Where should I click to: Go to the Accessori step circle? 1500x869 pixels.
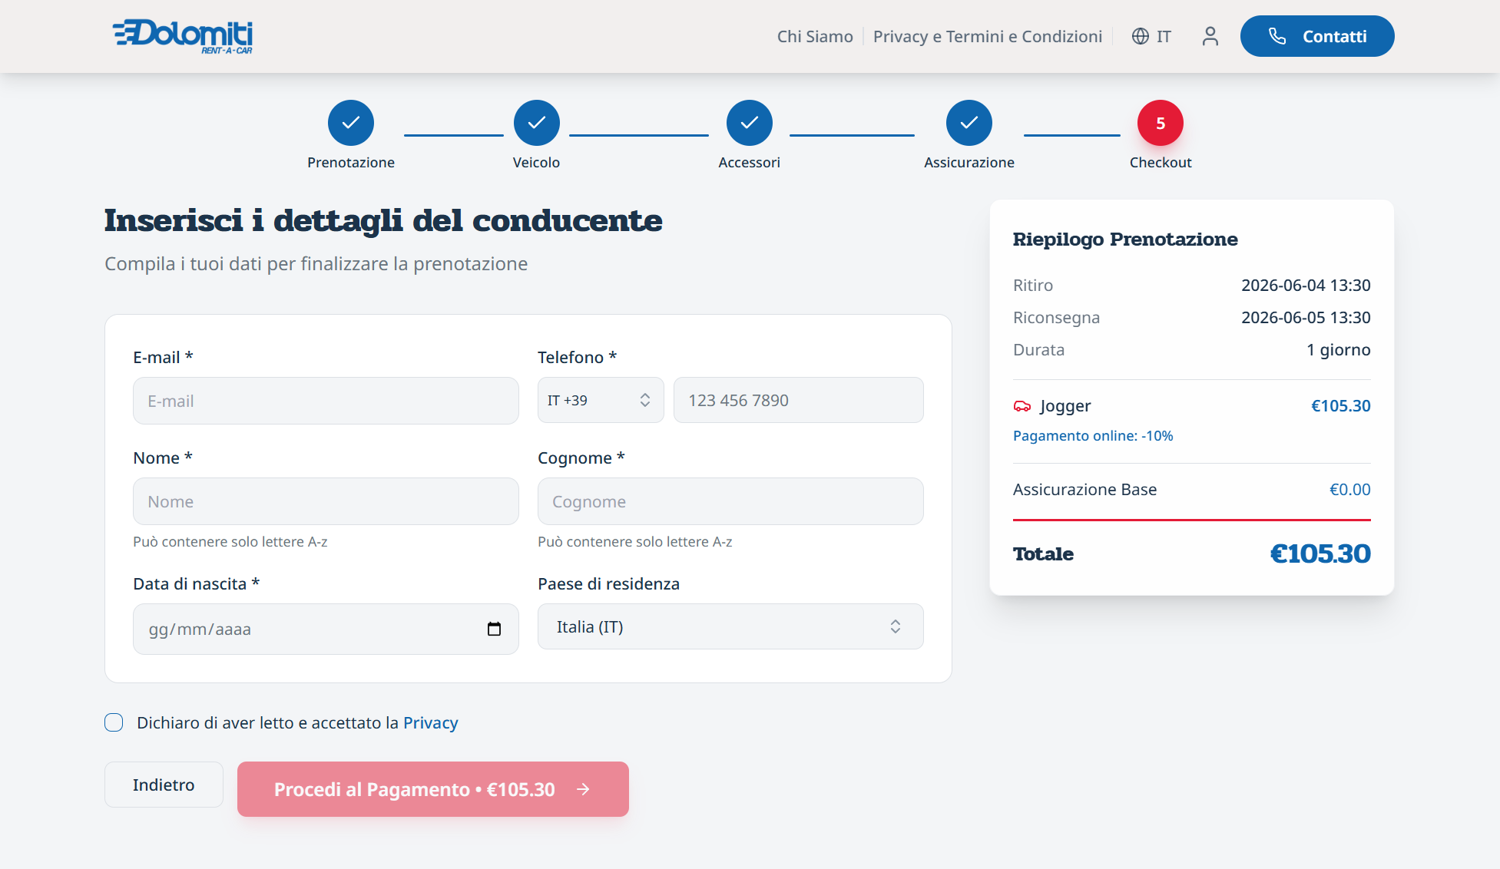point(750,123)
